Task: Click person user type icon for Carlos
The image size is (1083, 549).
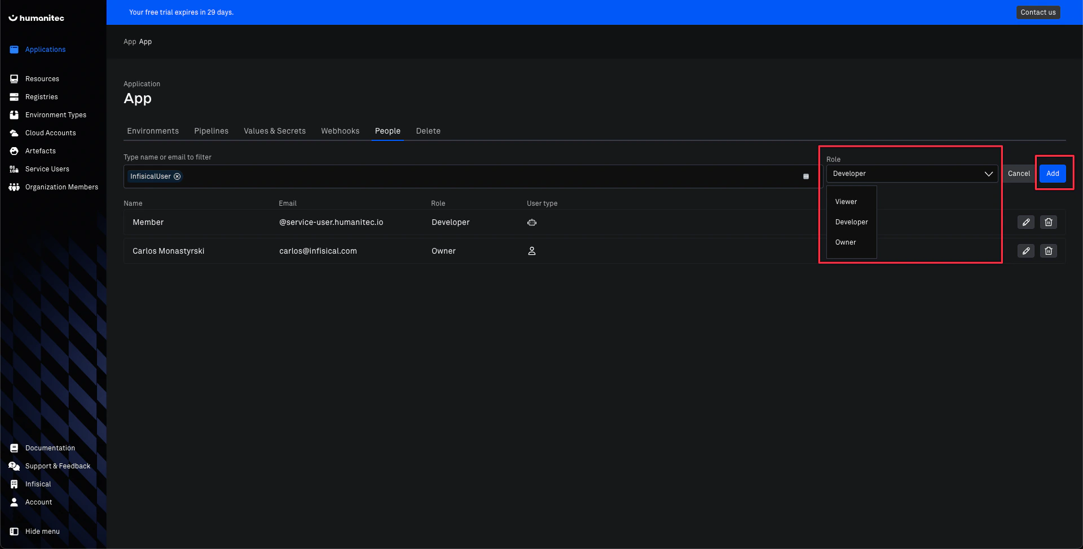Action: pyautogui.click(x=532, y=251)
